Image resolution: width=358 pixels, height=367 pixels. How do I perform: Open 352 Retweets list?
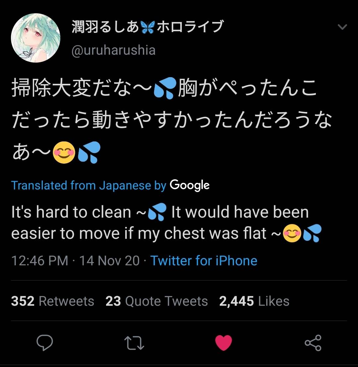(x=52, y=301)
